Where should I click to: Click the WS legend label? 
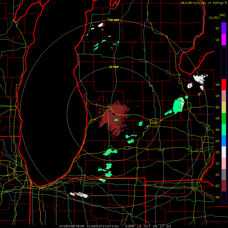click(x=217, y=141)
